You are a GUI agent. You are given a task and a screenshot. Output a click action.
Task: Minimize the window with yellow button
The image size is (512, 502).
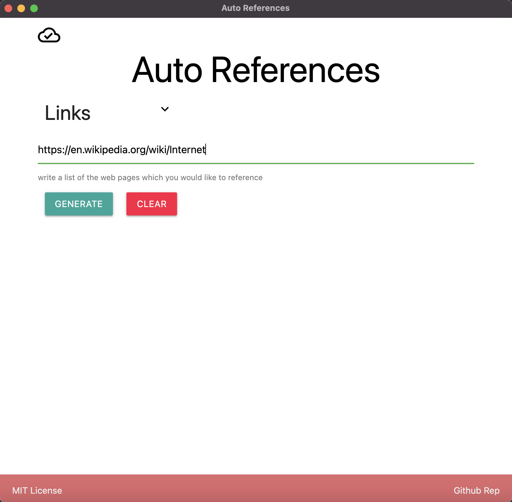21,8
